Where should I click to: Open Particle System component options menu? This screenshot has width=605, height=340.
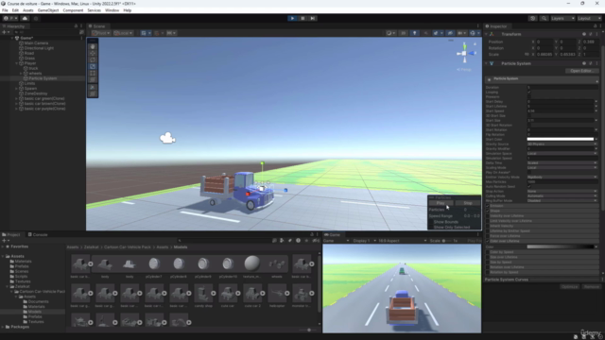(596, 63)
